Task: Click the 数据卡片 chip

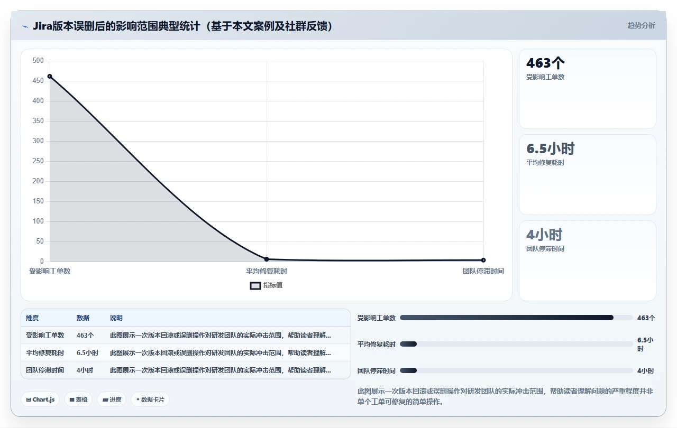Action: point(150,399)
